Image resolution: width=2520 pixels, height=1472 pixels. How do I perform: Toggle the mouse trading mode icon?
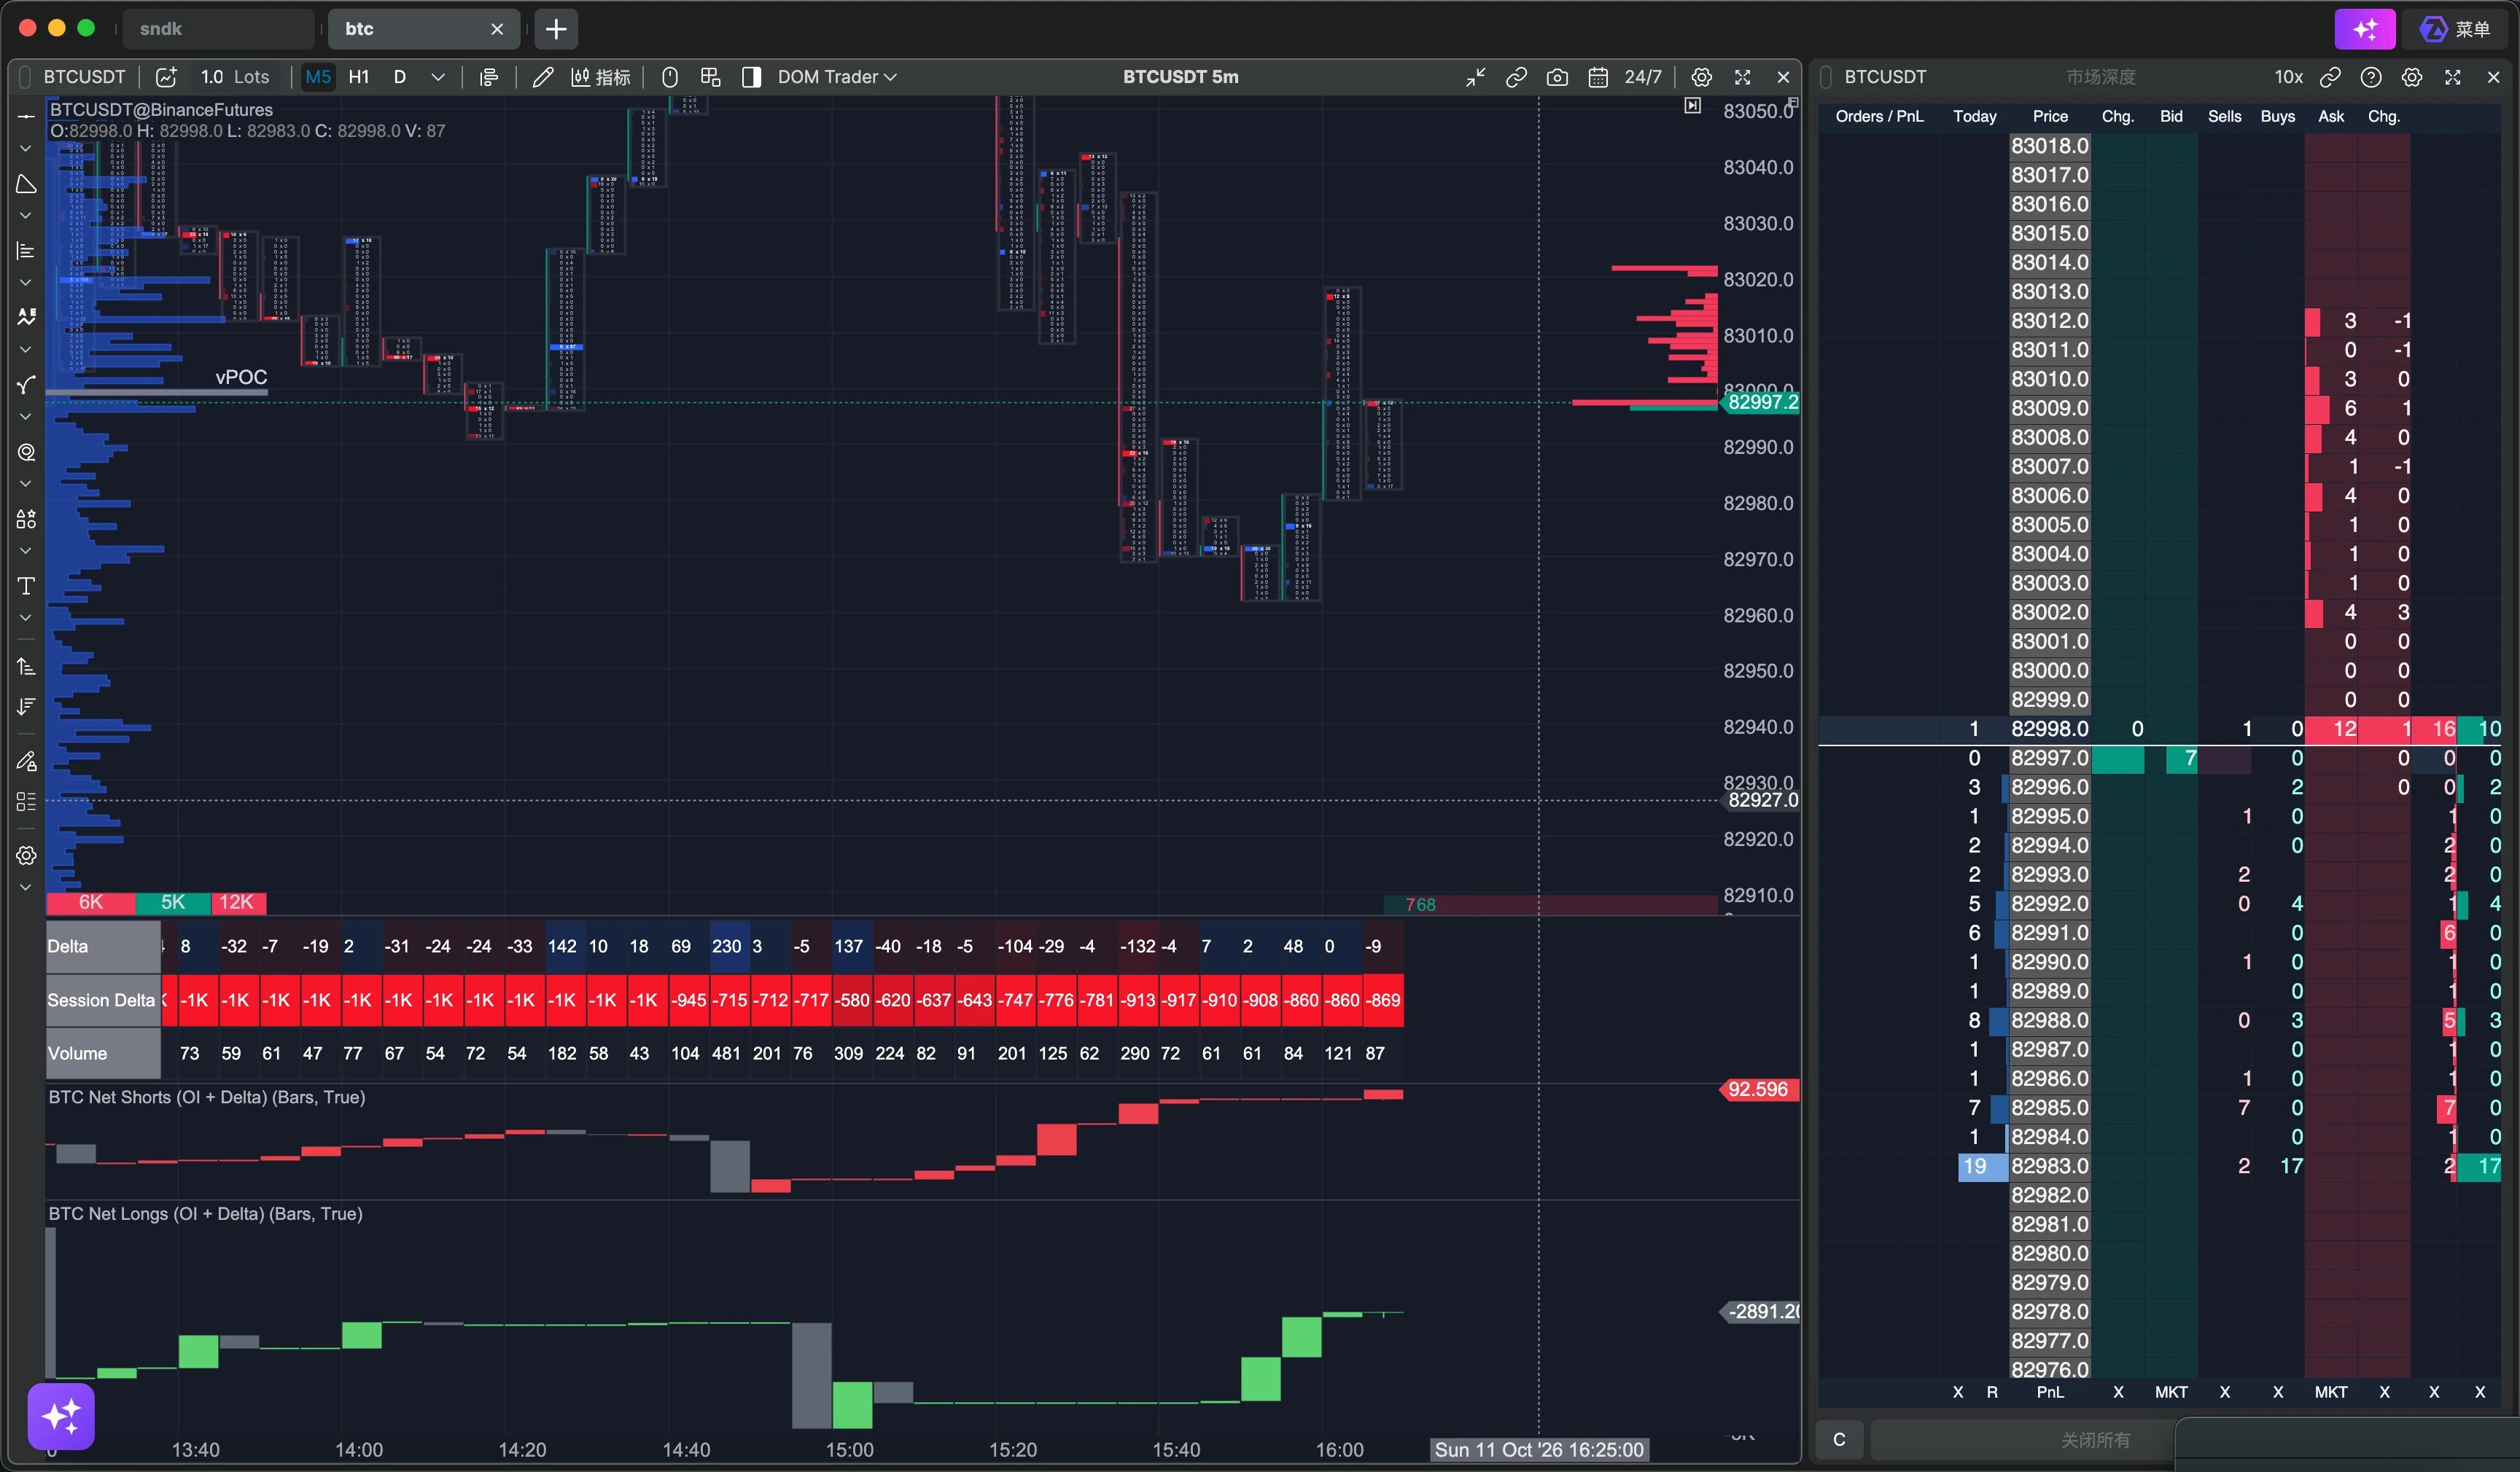click(x=670, y=77)
